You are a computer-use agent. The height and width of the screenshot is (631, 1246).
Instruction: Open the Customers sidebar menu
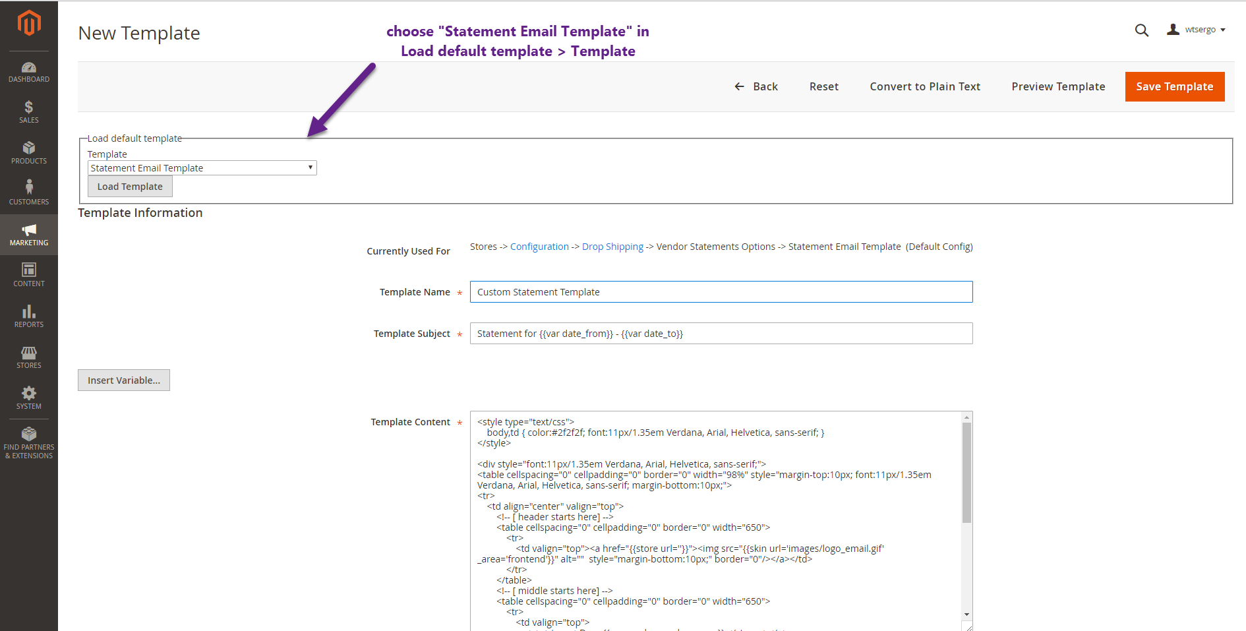point(29,194)
